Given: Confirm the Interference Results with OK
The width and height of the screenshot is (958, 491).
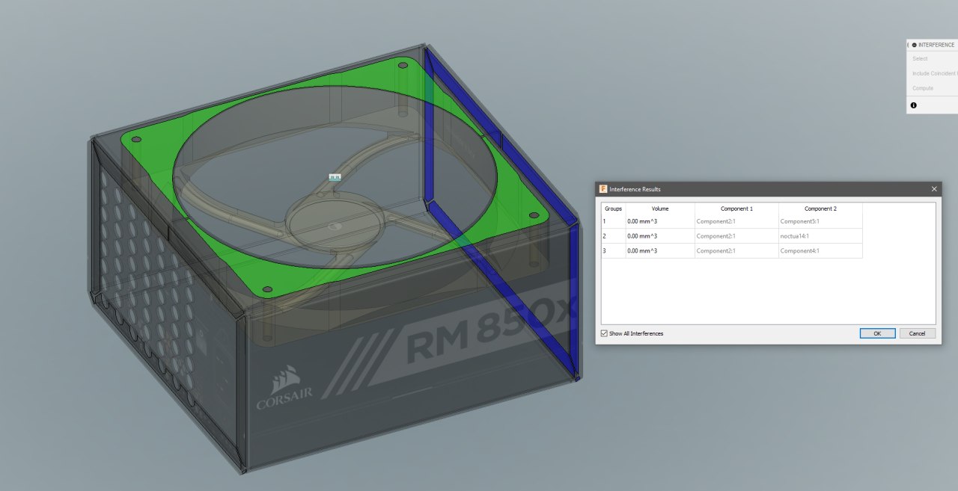Looking at the screenshot, I should (x=877, y=333).
